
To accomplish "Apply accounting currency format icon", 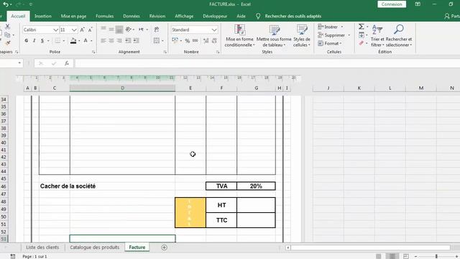I will click(x=175, y=40).
